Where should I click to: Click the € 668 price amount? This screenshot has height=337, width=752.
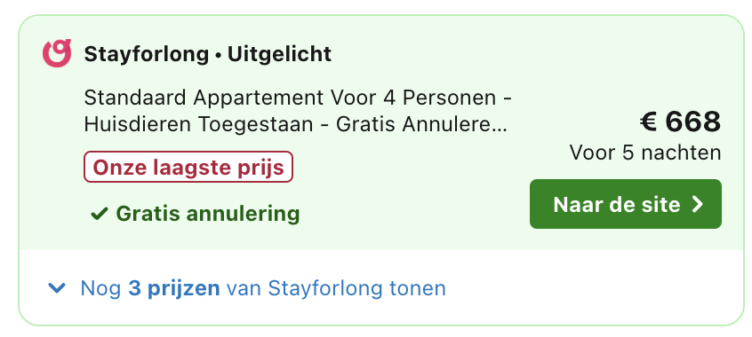coord(680,121)
